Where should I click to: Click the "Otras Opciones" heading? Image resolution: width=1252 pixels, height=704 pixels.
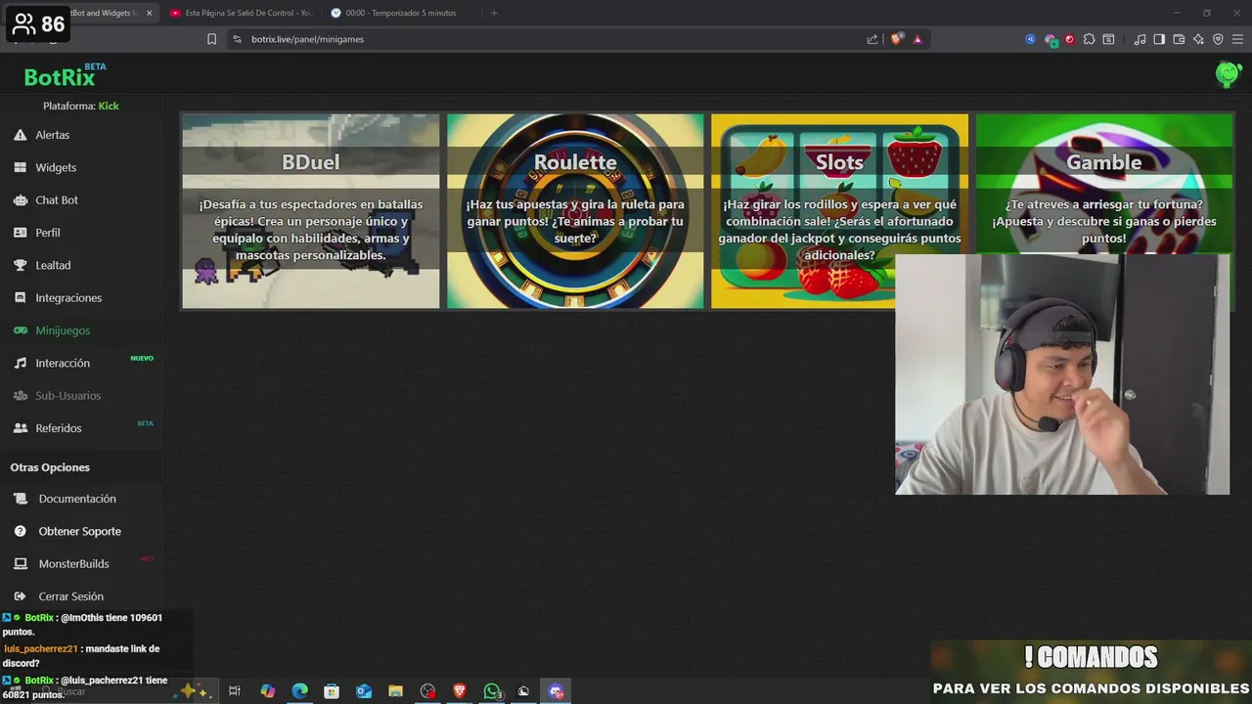50,467
